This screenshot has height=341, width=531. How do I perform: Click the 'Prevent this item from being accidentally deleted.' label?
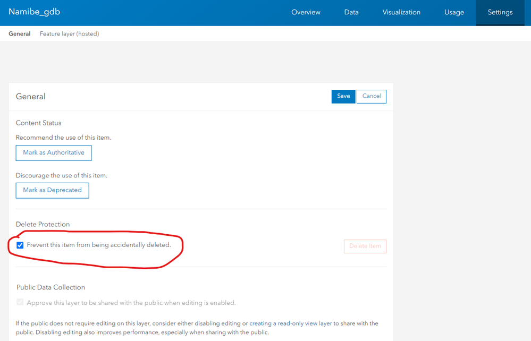99,245
